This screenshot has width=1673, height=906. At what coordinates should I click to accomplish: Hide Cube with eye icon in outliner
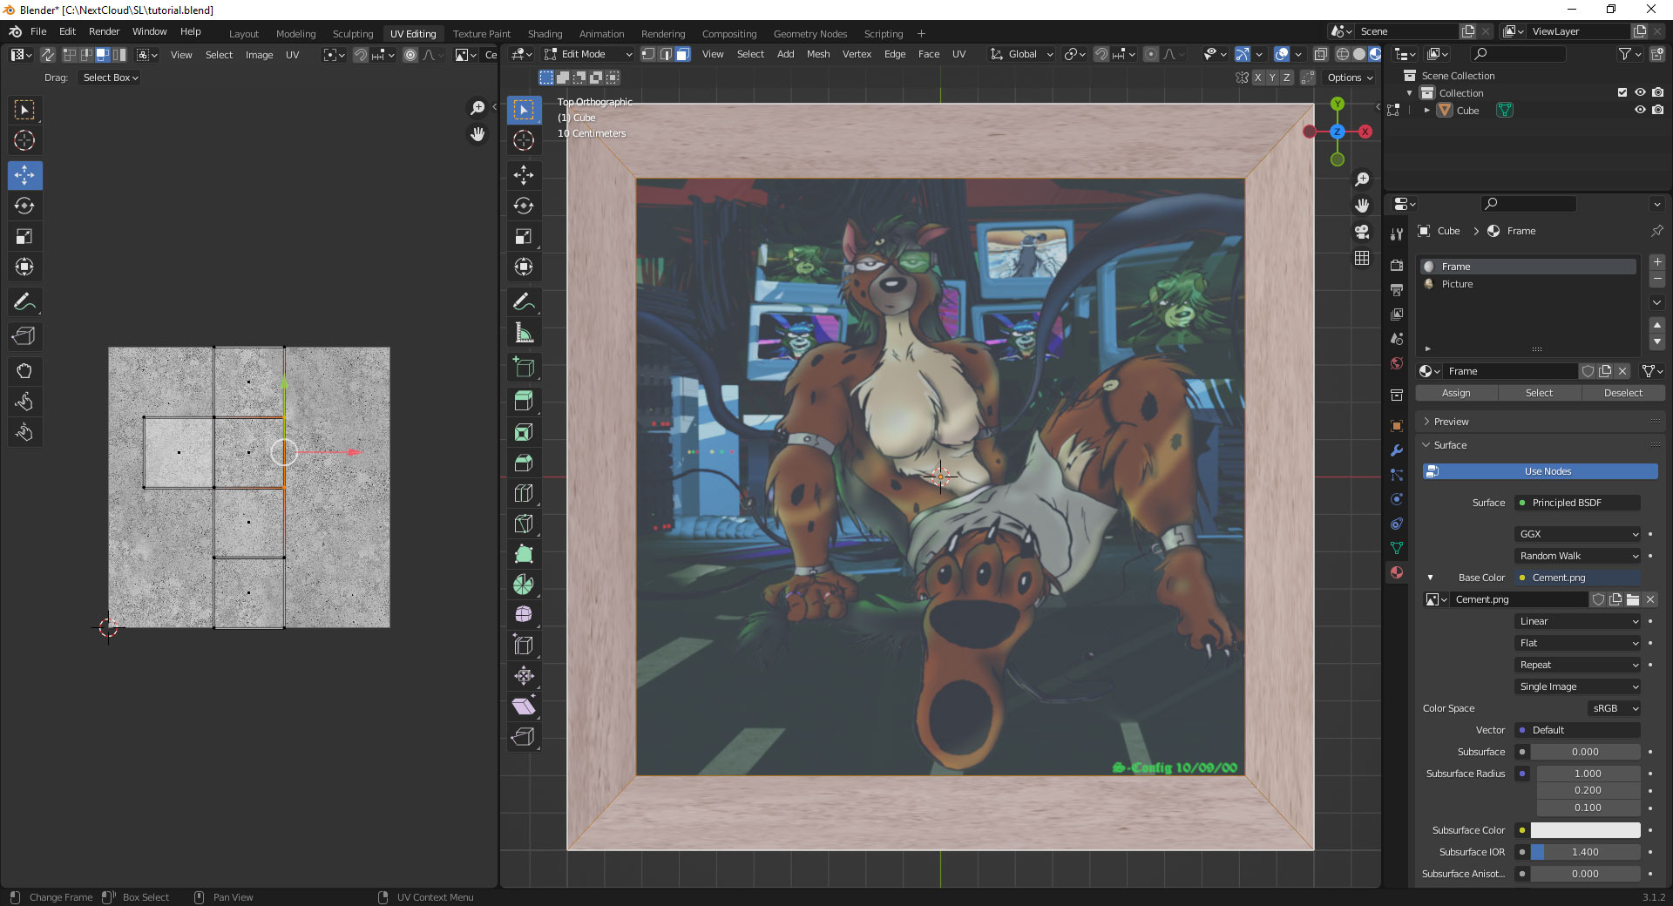1640,110
